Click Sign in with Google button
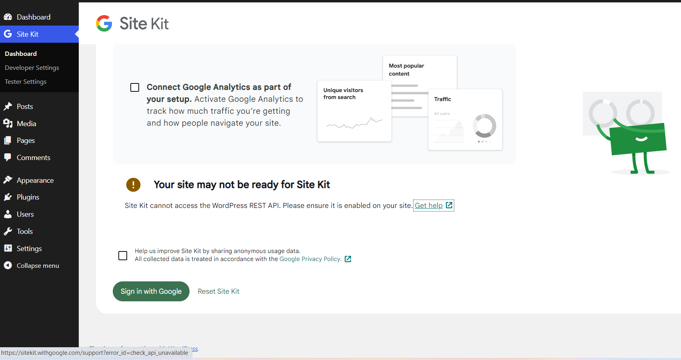This screenshot has width=681, height=360. [x=151, y=291]
